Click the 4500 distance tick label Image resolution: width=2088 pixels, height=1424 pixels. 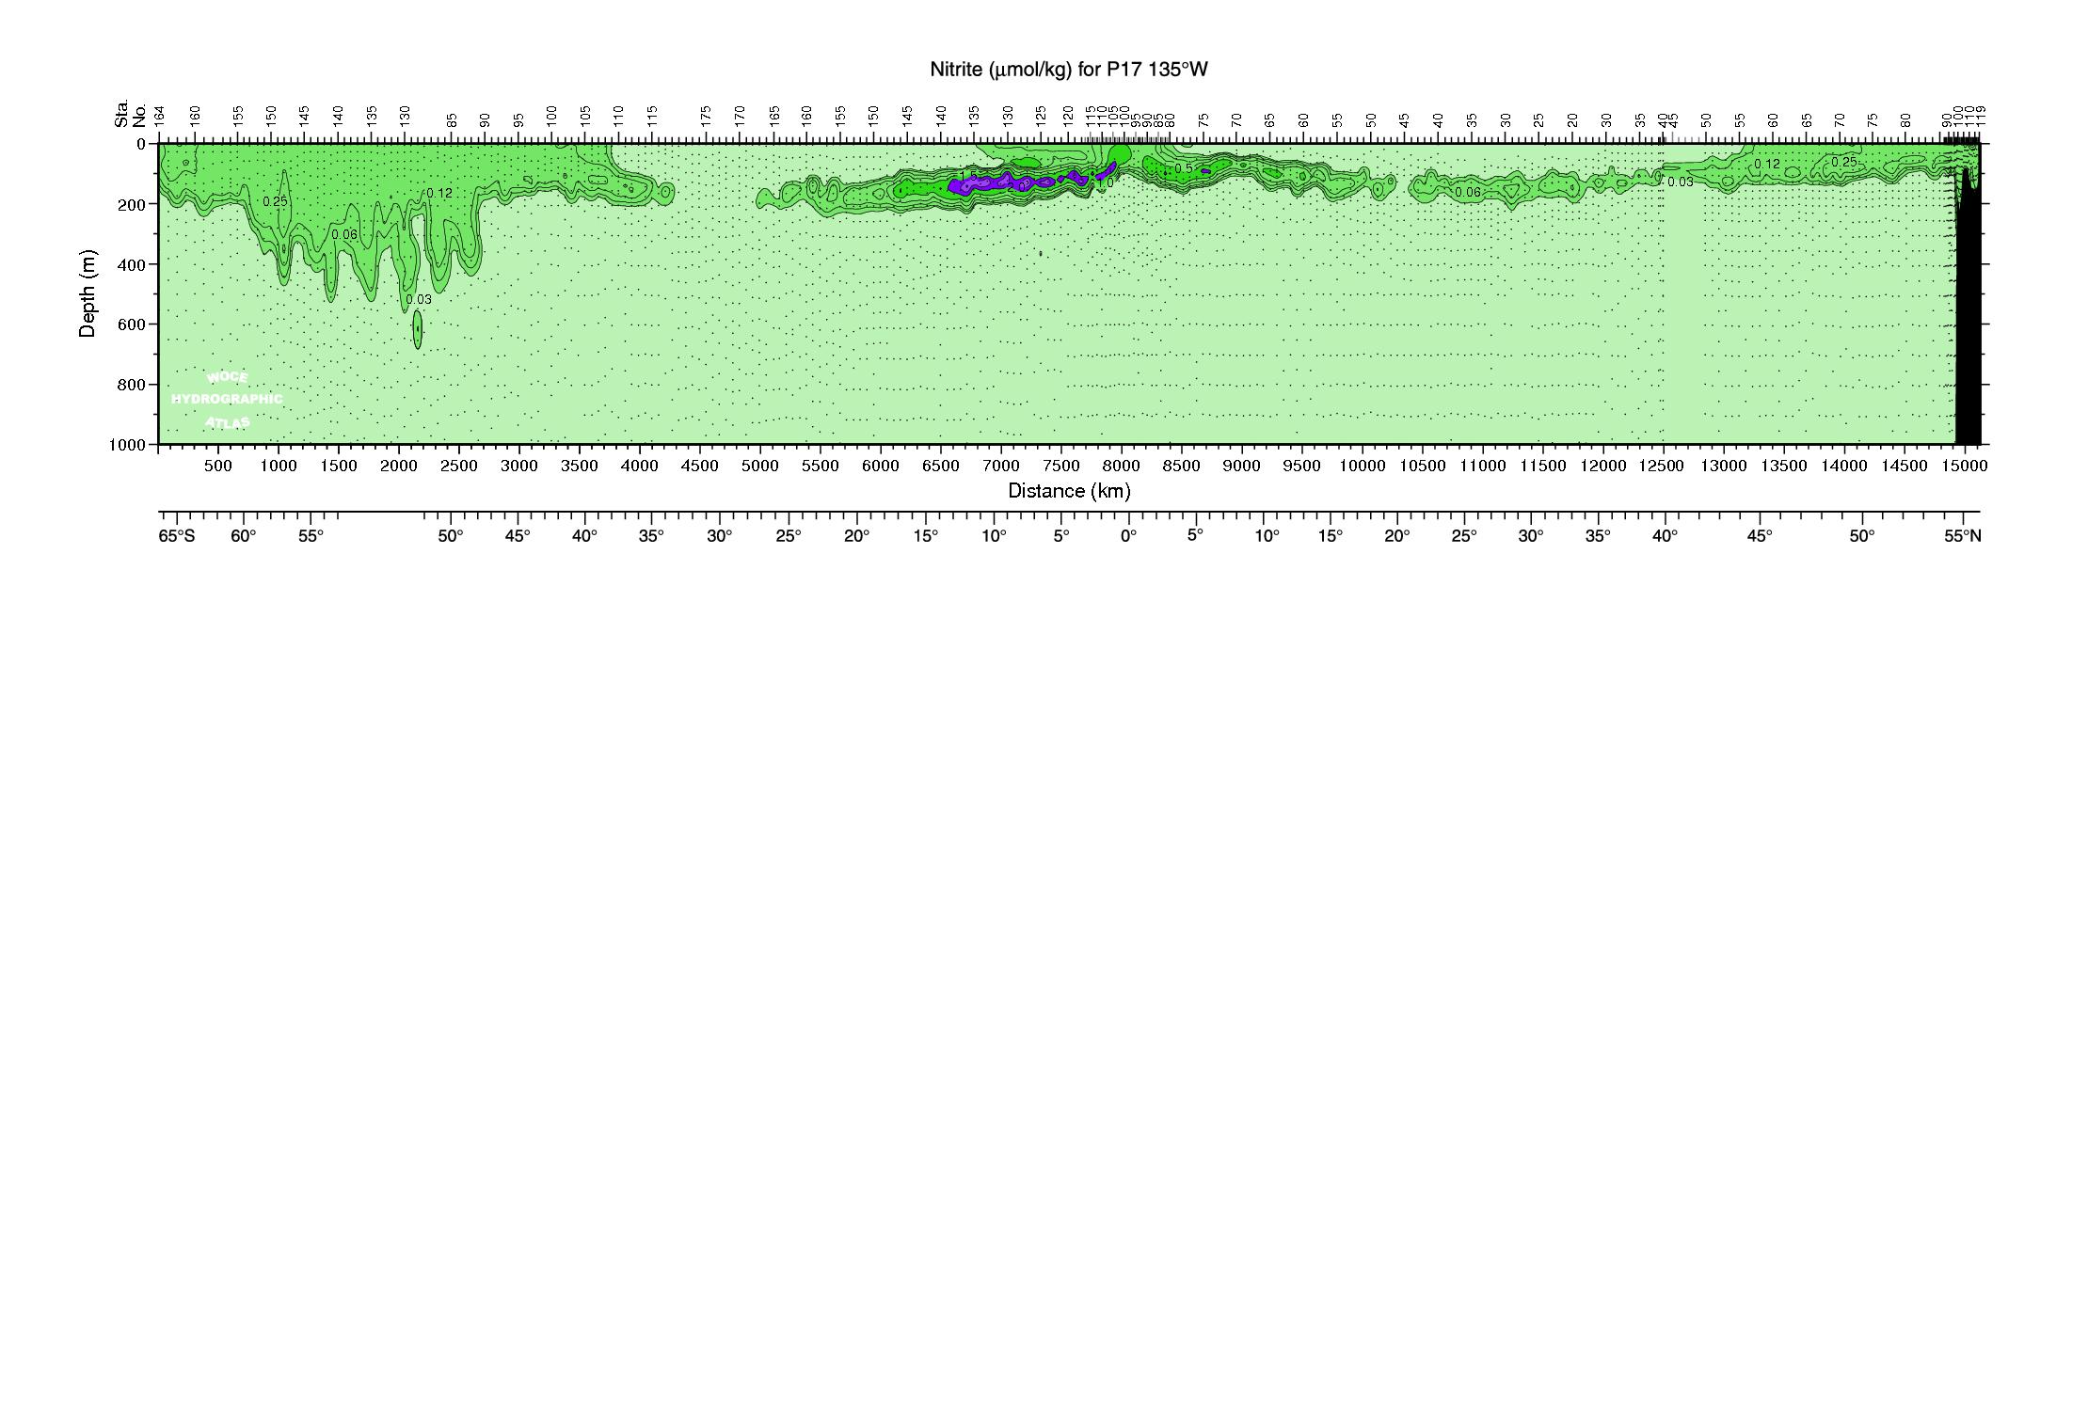700,466
